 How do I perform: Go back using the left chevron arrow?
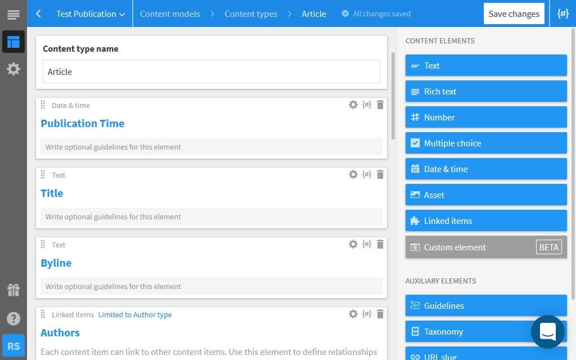(x=38, y=13)
